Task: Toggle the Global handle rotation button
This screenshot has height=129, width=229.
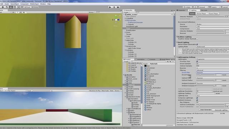Action: 35,7
